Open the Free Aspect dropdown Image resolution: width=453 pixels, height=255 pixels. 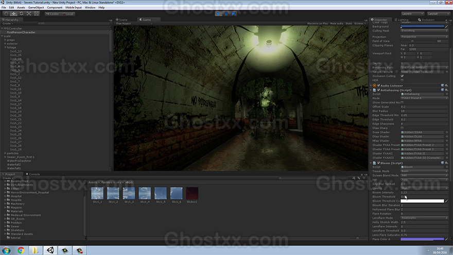(134, 23)
